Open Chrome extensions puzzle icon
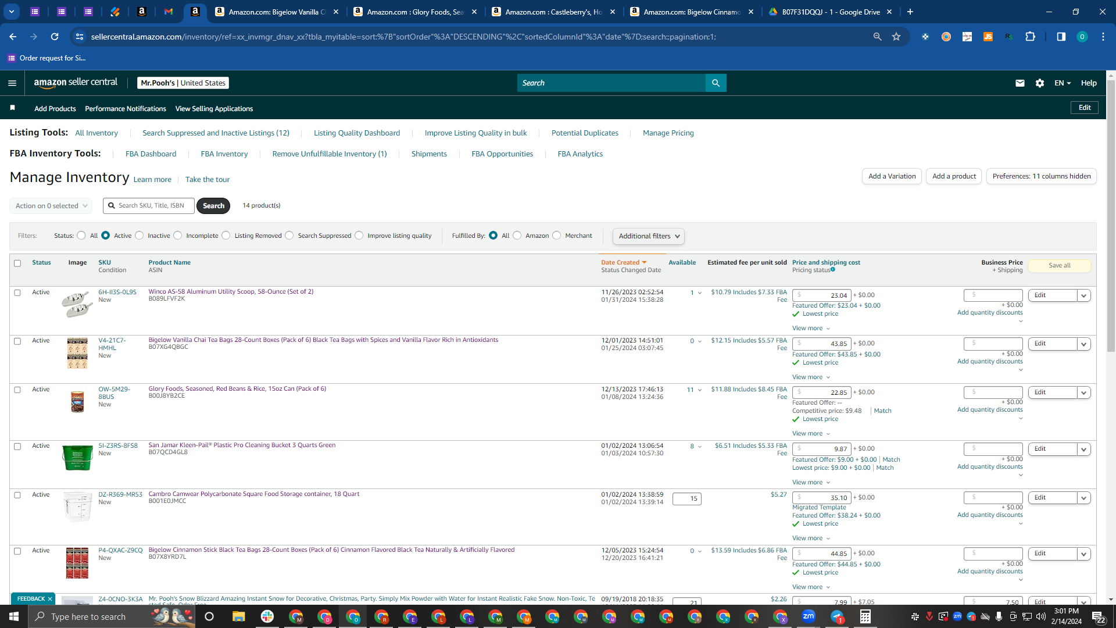1116x628 pixels. click(1030, 37)
